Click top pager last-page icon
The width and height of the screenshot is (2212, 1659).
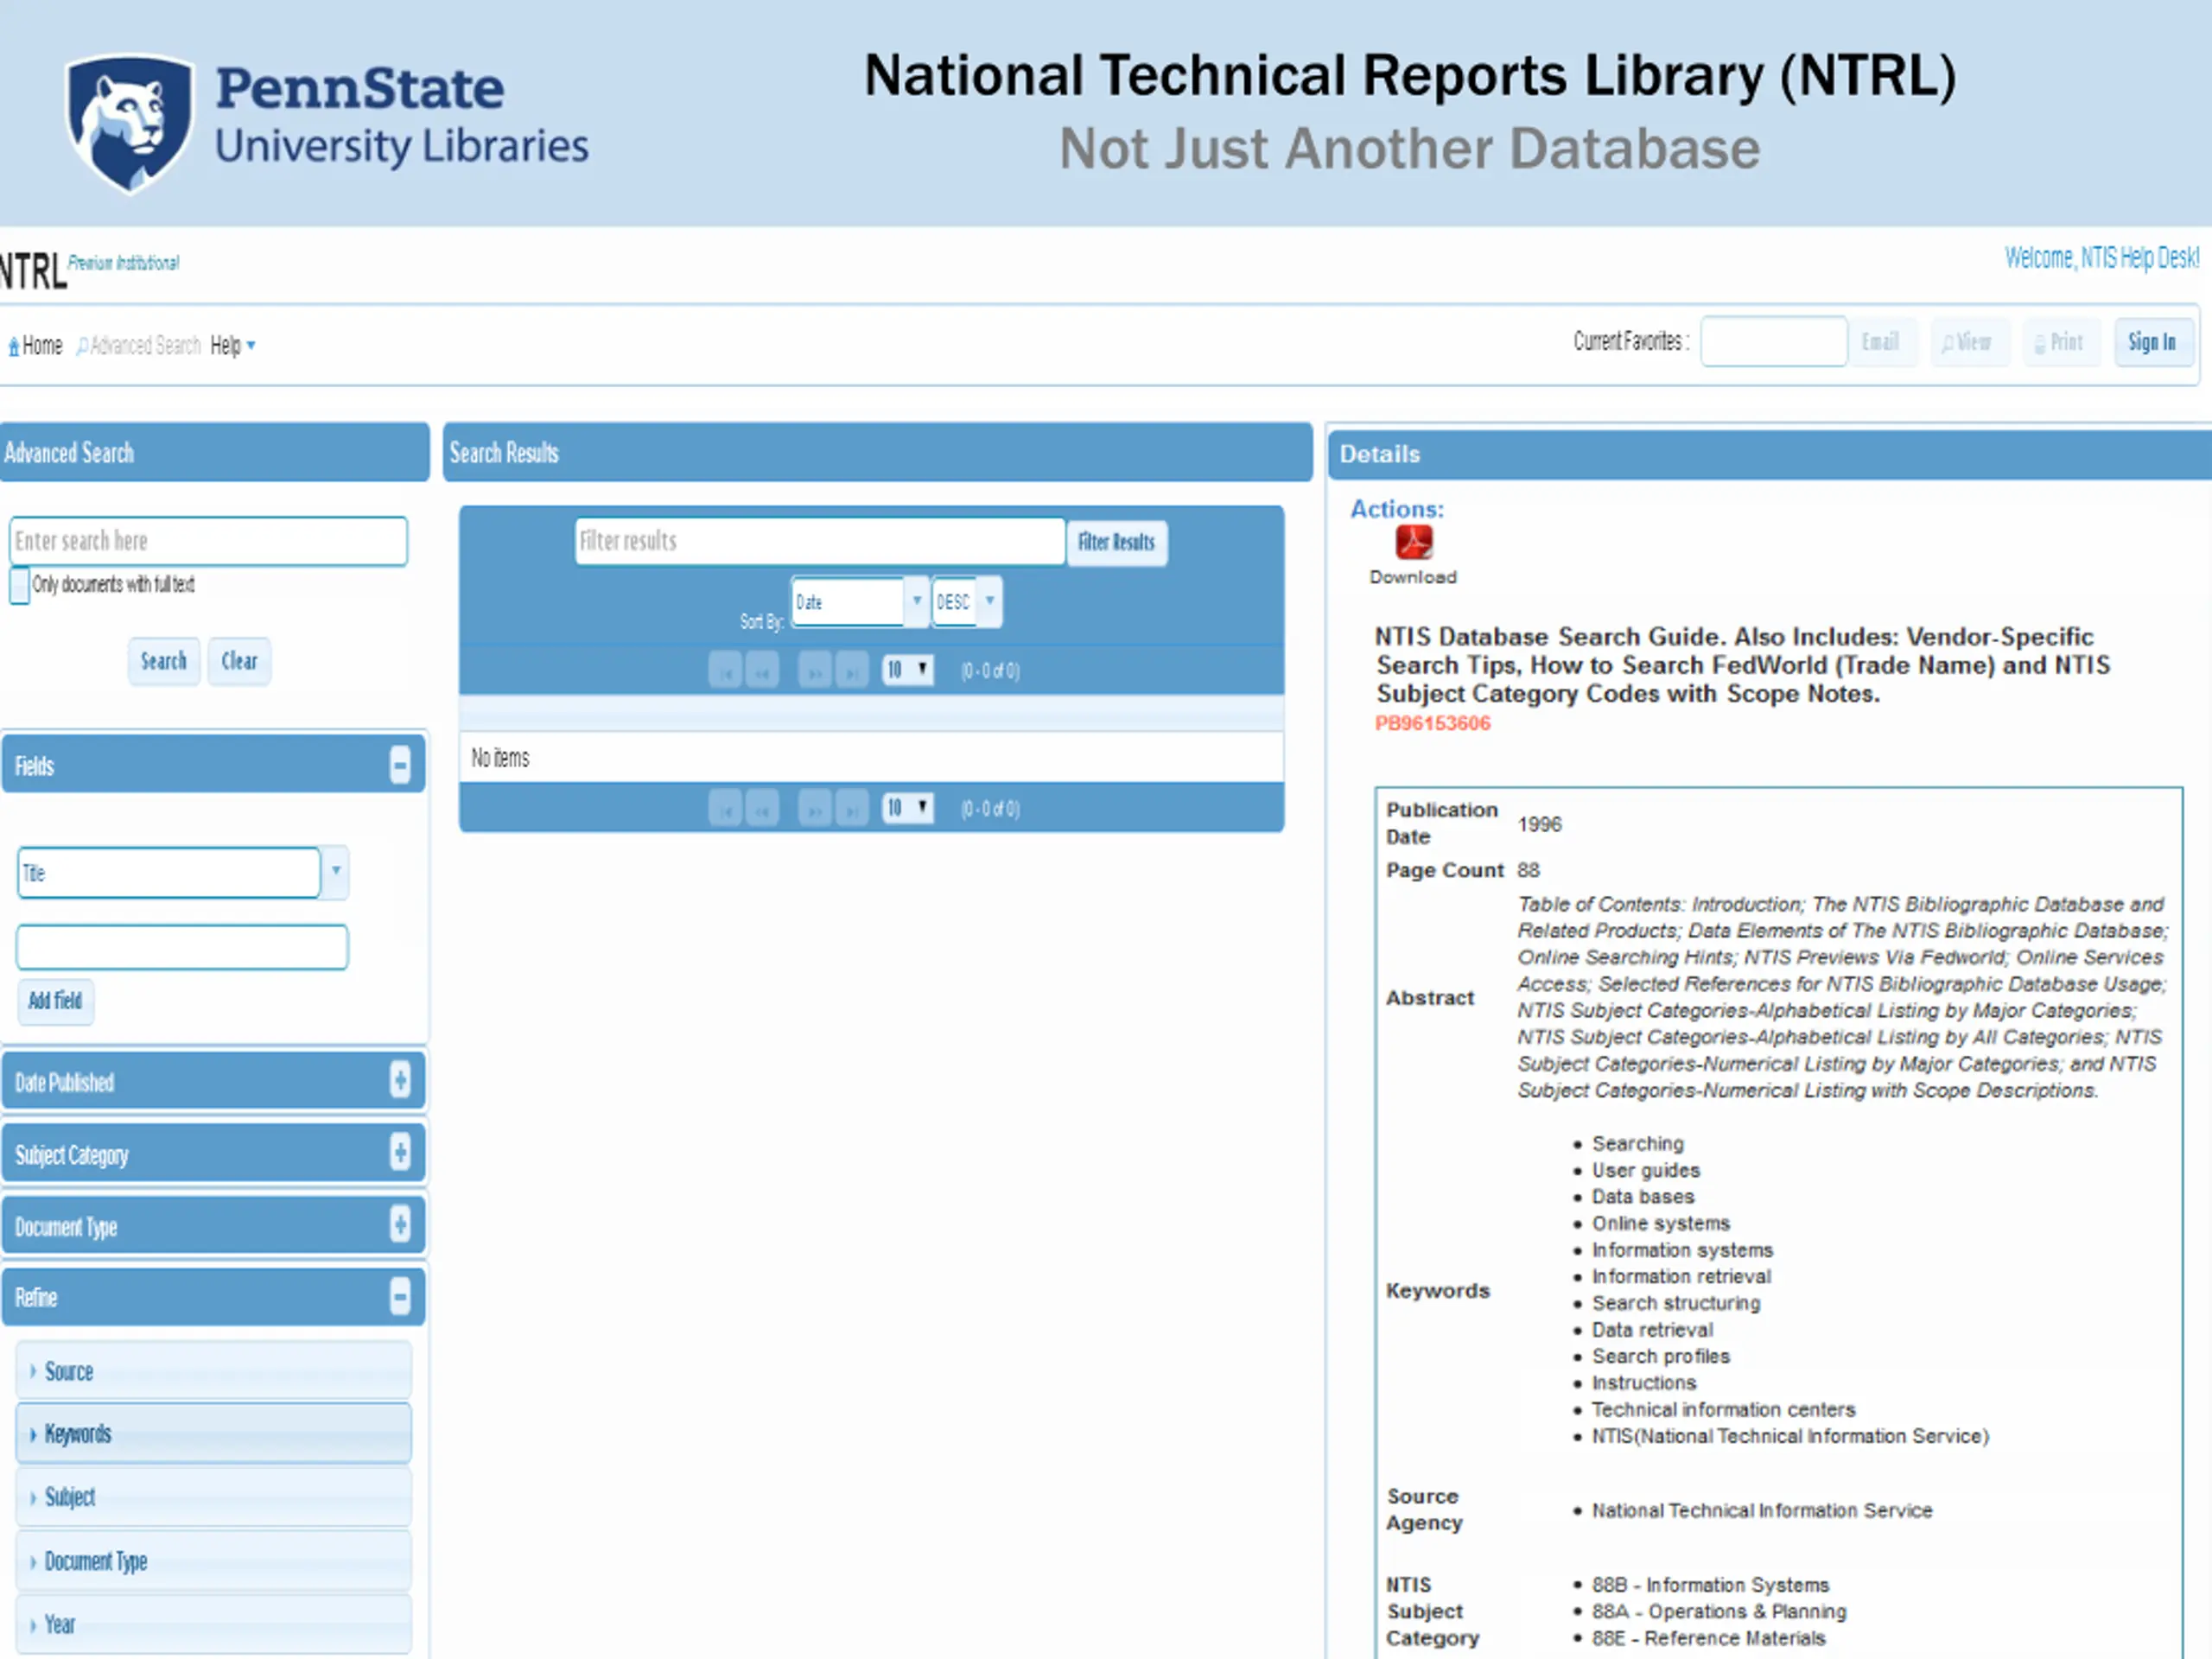[852, 671]
